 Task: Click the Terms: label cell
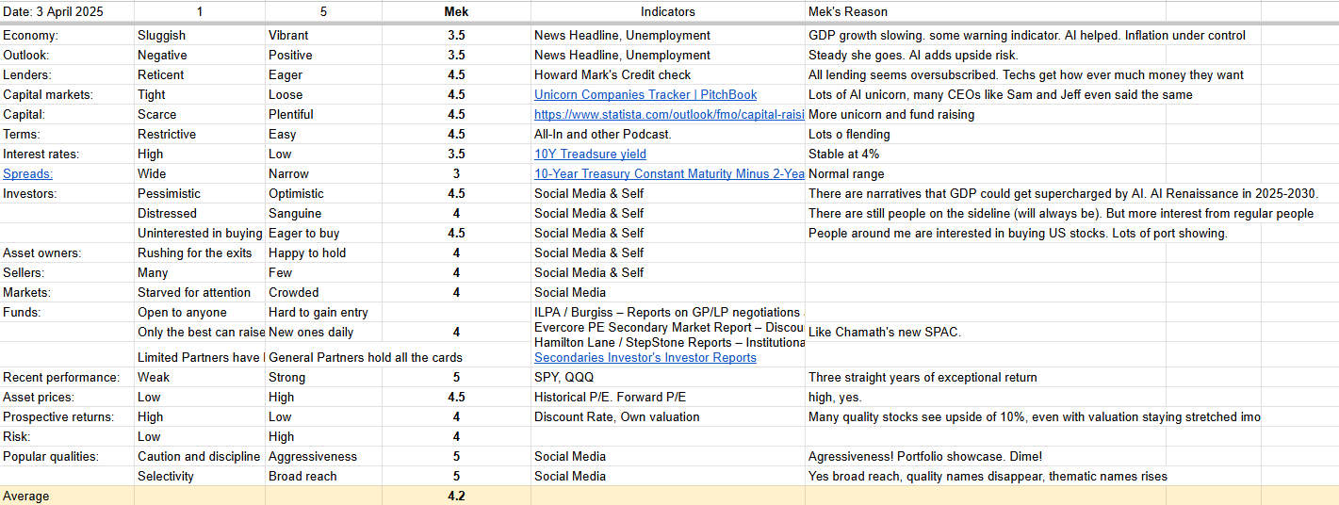pos(67,134)
